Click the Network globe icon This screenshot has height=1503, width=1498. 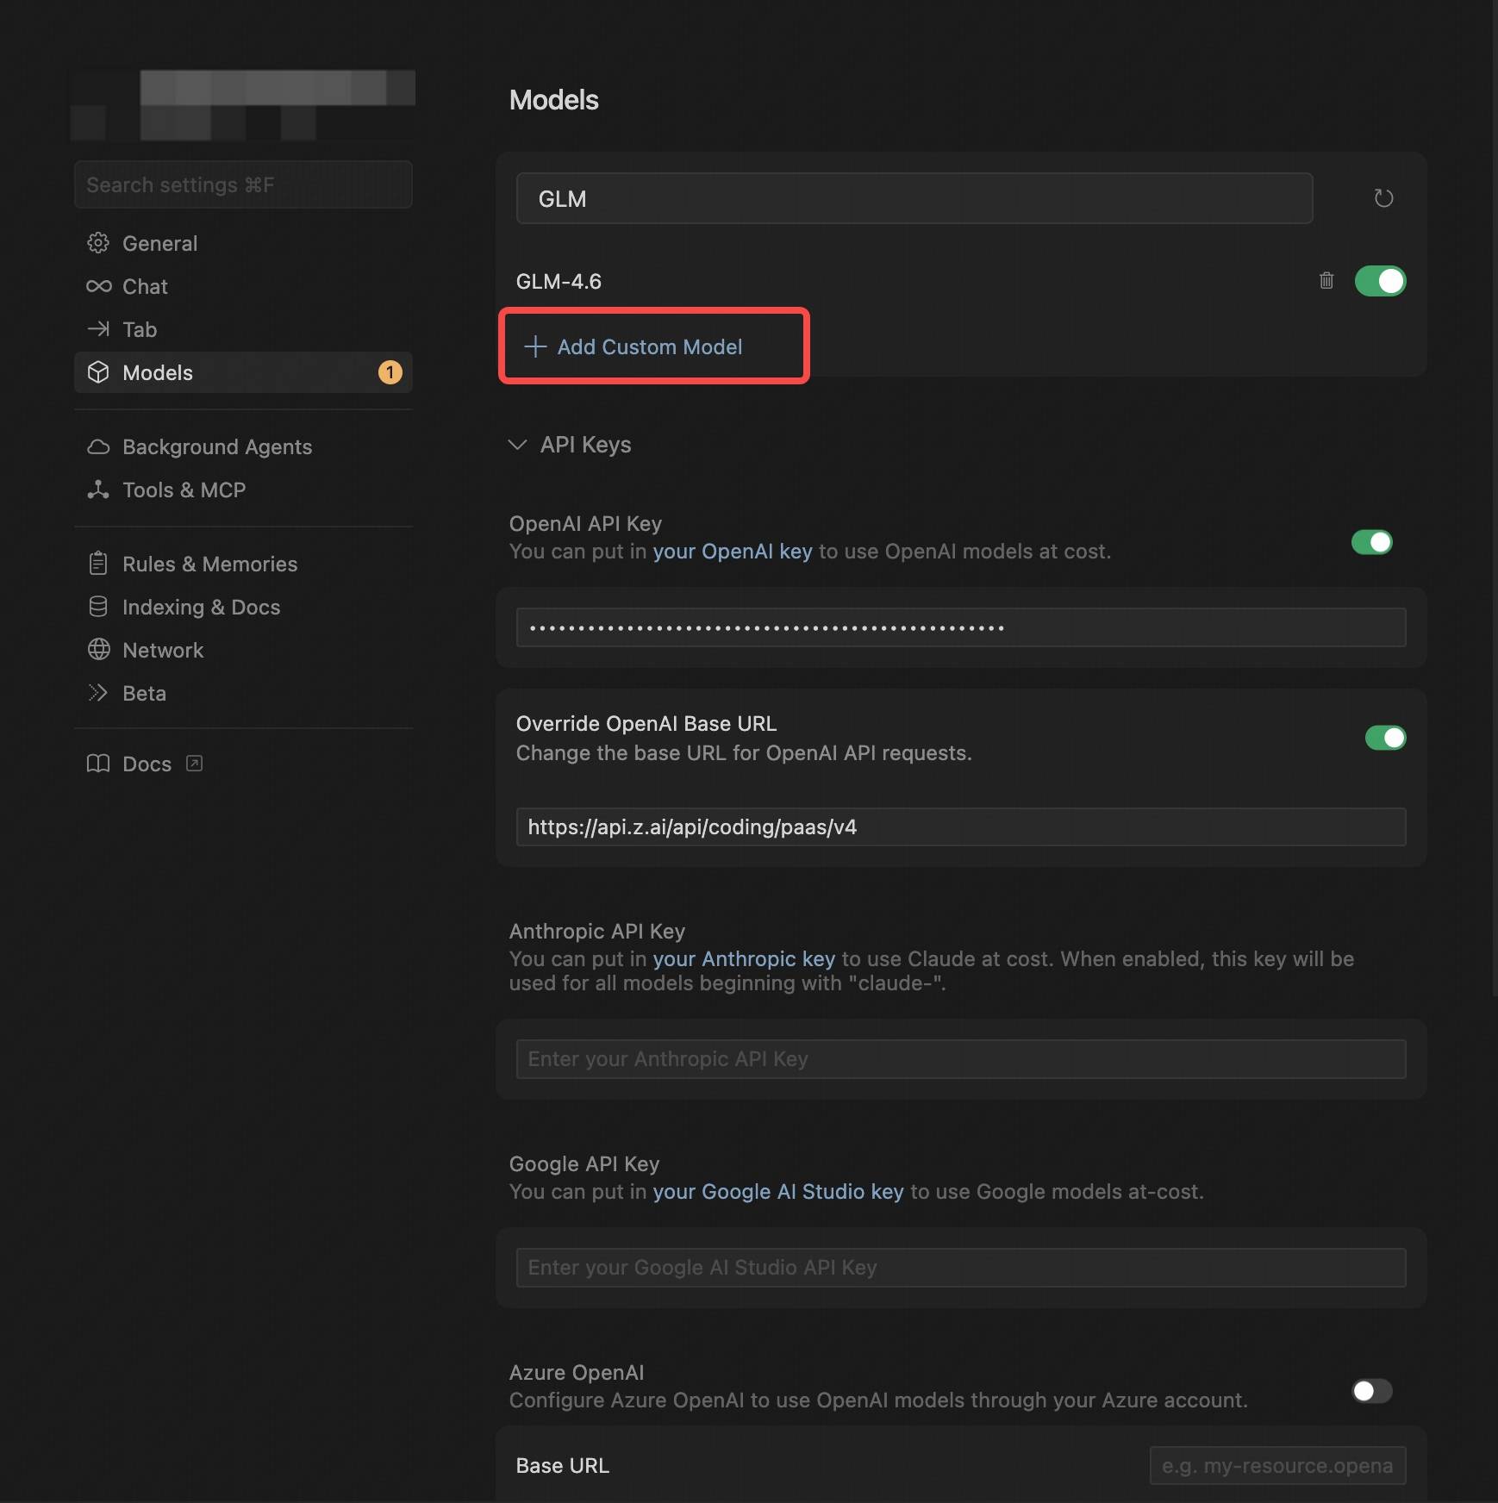[x=98, y=650]
